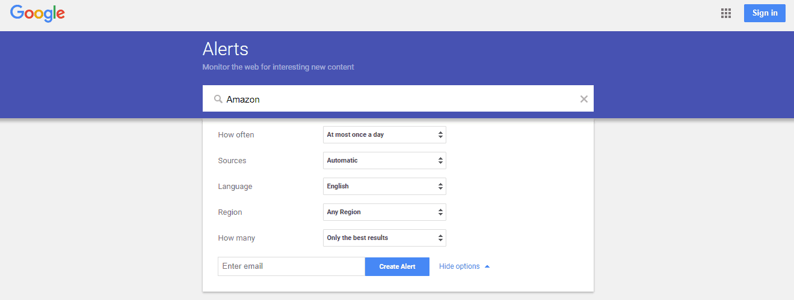Click the 'Region' label
The image size is (794, 300).
(230, 212)
